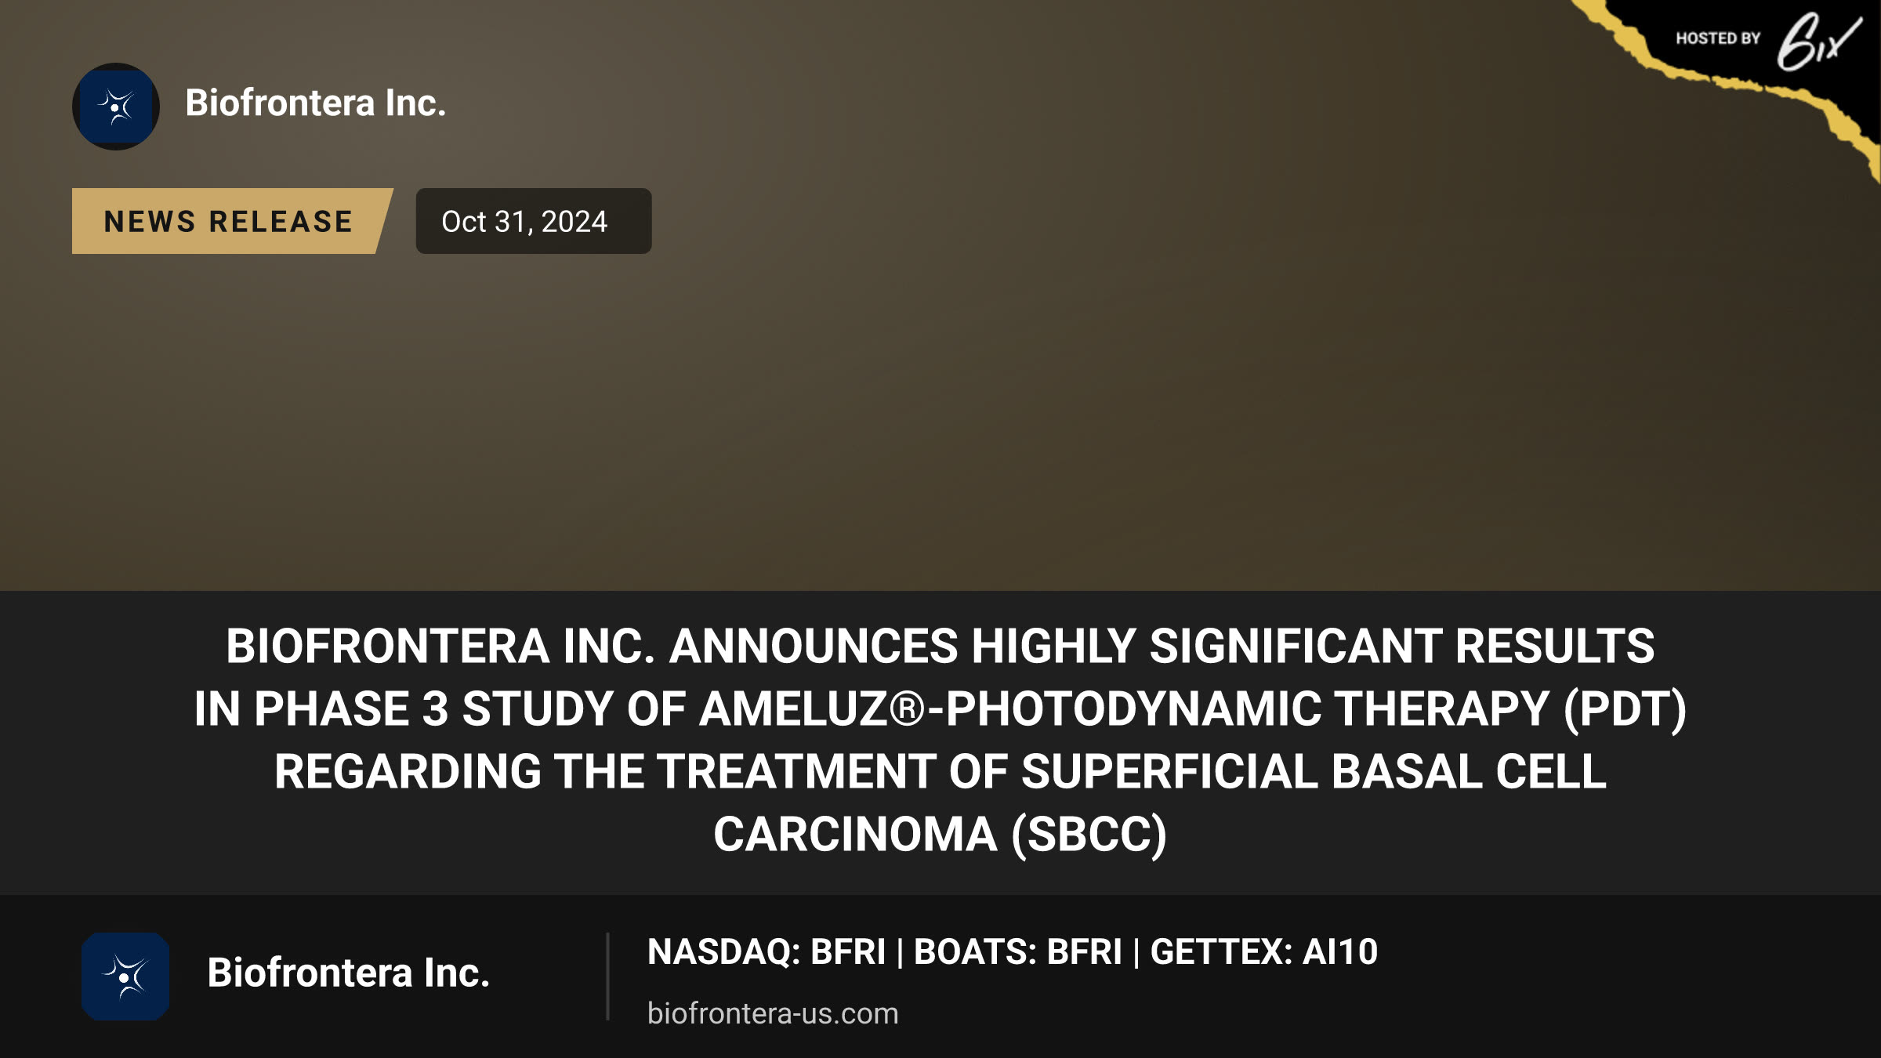
Task: Click the NASDAQ: BFRI ticker
Action: point(767,952)
